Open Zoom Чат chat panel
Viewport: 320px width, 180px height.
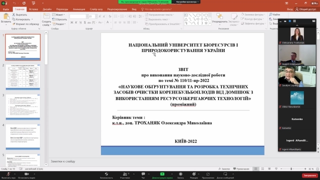(x=143, y=175)
